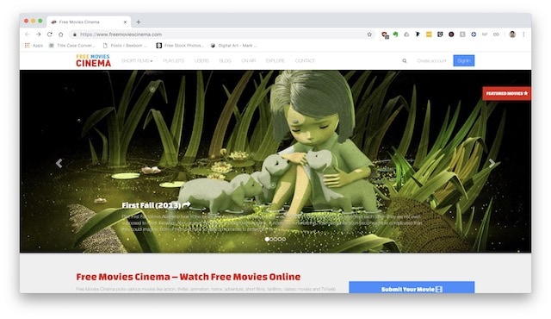Go back with the browser back arrow

click(27, 34)
